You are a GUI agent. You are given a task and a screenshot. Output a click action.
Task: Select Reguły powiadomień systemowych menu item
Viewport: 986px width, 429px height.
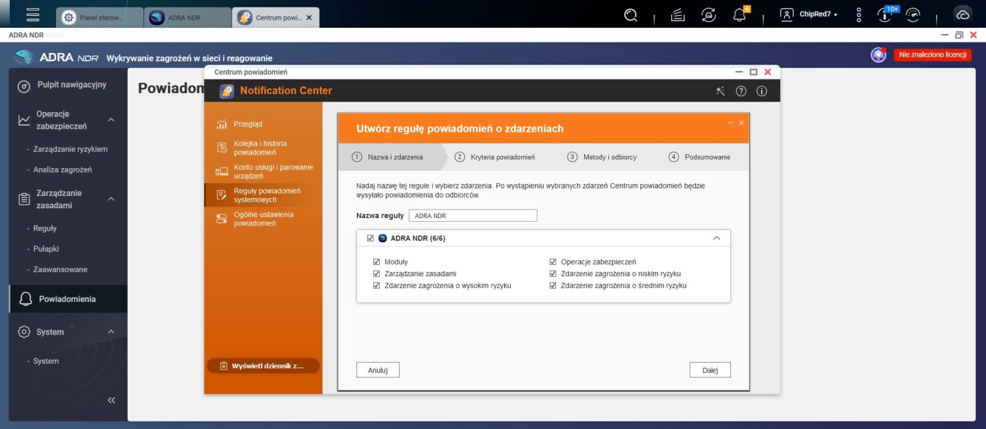coord(266,195)
